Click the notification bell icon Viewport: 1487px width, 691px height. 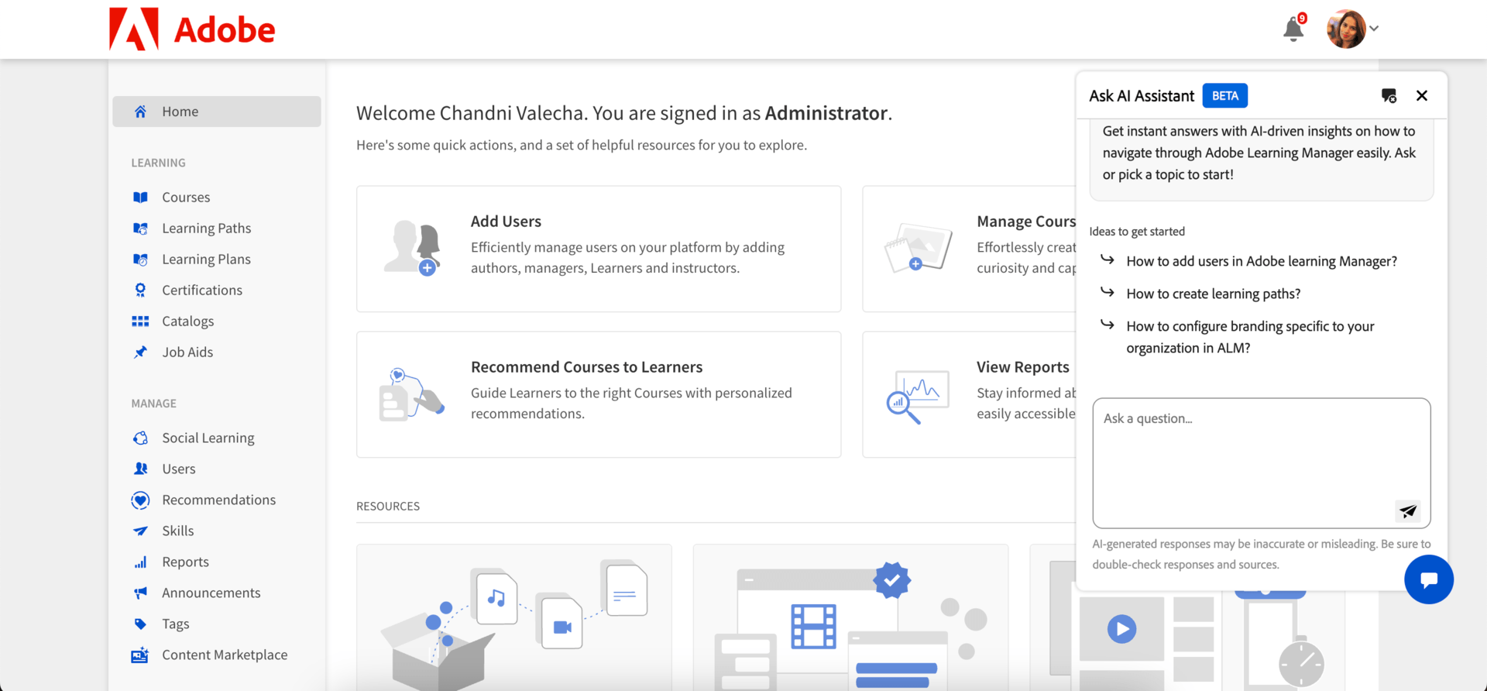1293,29
